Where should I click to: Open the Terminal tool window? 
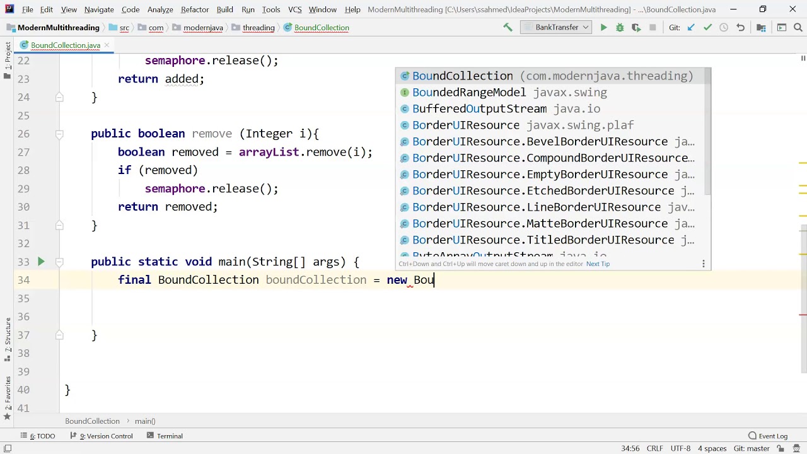point(165,436)
